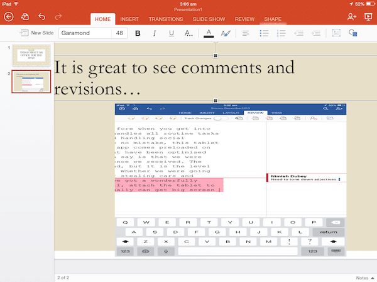Open the SLIDE SHOW tab
The width and height of the screenshot is (377, 282).
(x=209, y=19)
